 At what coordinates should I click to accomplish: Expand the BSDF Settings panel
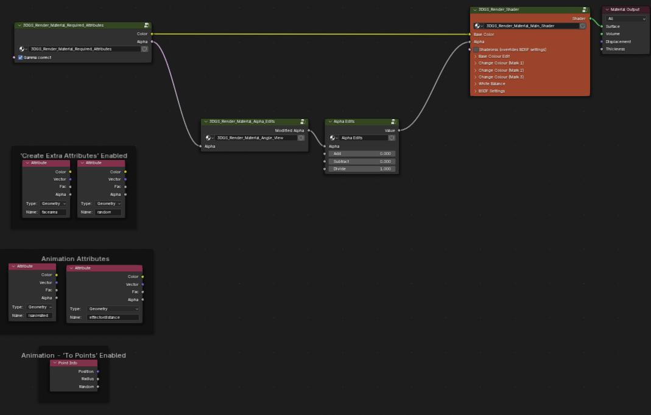[491, 91]
